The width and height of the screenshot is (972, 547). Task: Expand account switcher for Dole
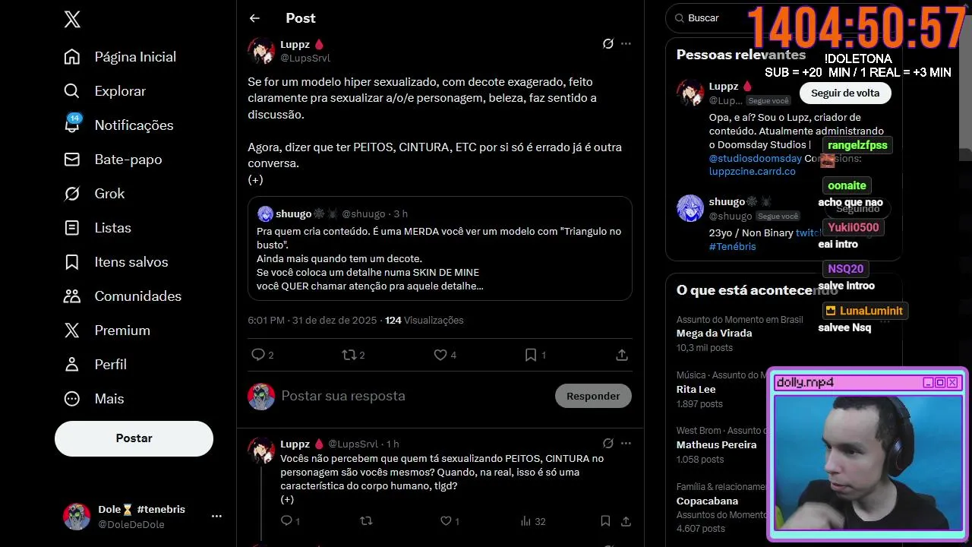(x=216, y=517)
